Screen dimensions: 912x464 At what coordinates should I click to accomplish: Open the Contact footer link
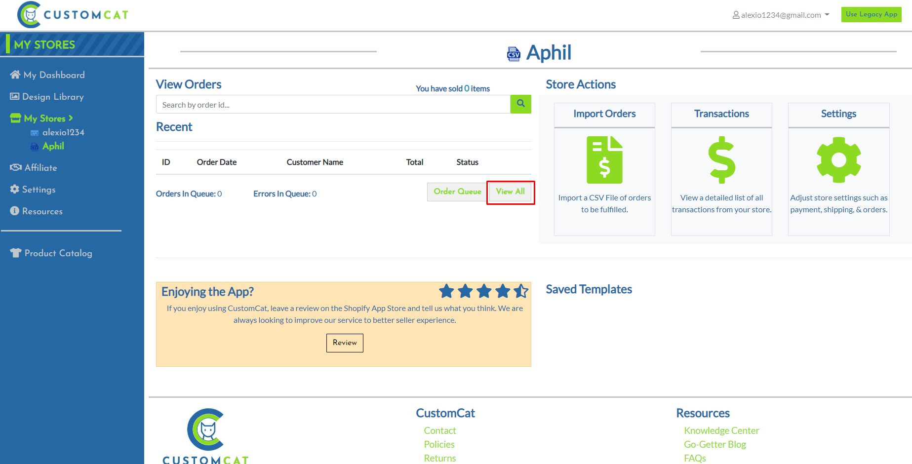click(440, 431)
